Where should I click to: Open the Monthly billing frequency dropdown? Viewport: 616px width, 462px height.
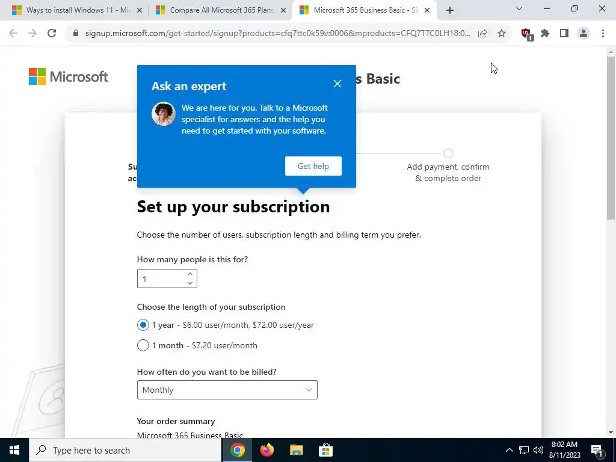point(227,390)
